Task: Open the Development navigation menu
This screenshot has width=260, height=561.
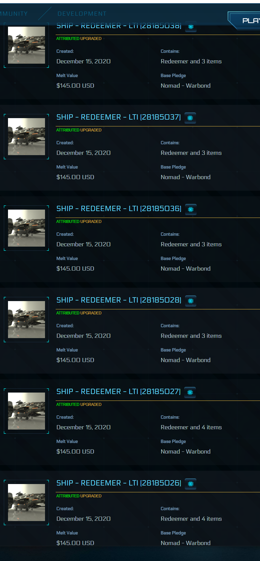Action: [x=82, y=14]
